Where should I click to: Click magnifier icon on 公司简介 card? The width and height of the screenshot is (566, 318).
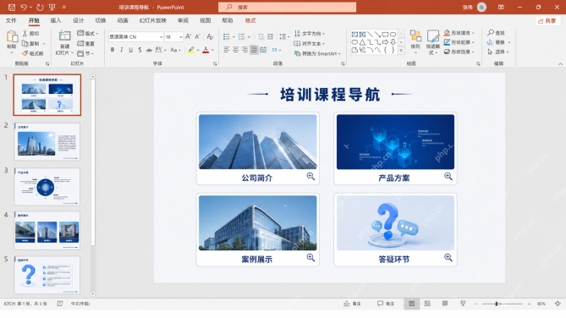[310, 176]
